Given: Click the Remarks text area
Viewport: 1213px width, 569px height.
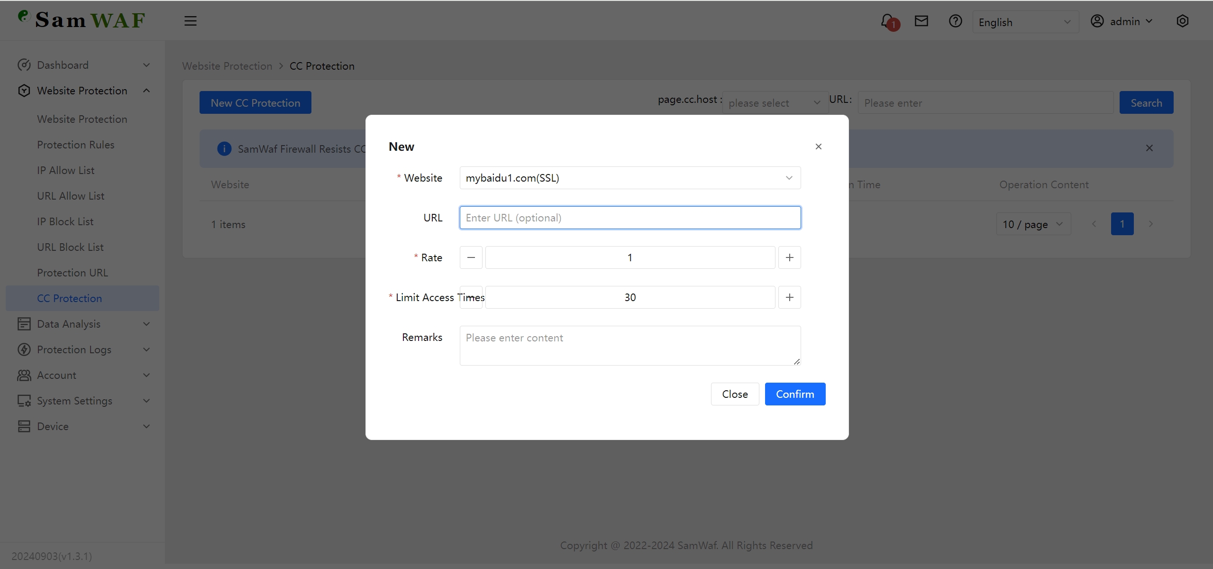Looking at the screenshot, I should click(629, 345).
